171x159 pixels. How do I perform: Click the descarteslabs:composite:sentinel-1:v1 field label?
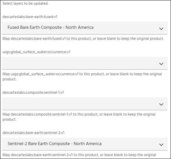(x=33, y=93)
